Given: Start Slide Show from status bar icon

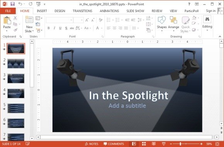Looking at the screenshot, I should [164, 144].
